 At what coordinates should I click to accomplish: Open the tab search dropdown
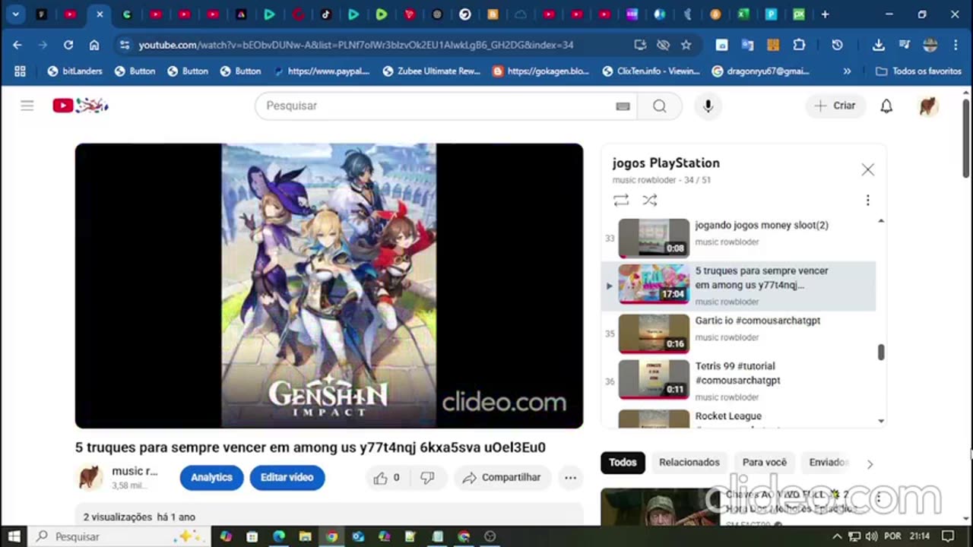click(15, 14)
